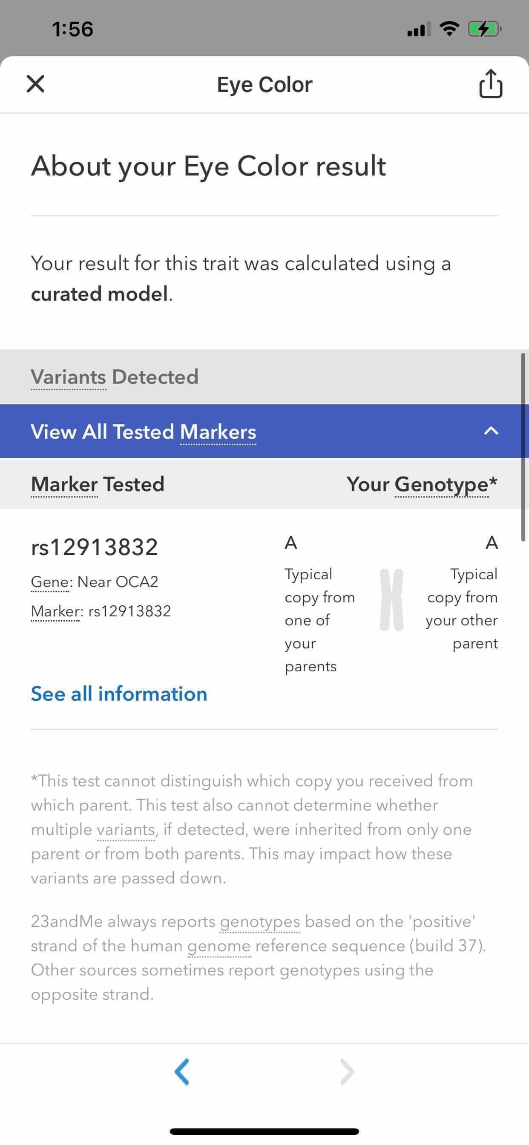
Task: Open See all information link
Action: coord(119,694)
